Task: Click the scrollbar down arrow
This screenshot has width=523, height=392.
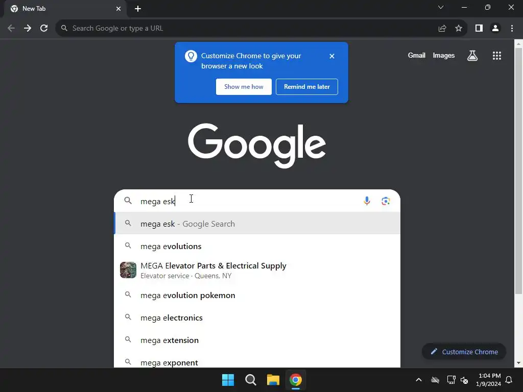Action: (x=518, y=363)
